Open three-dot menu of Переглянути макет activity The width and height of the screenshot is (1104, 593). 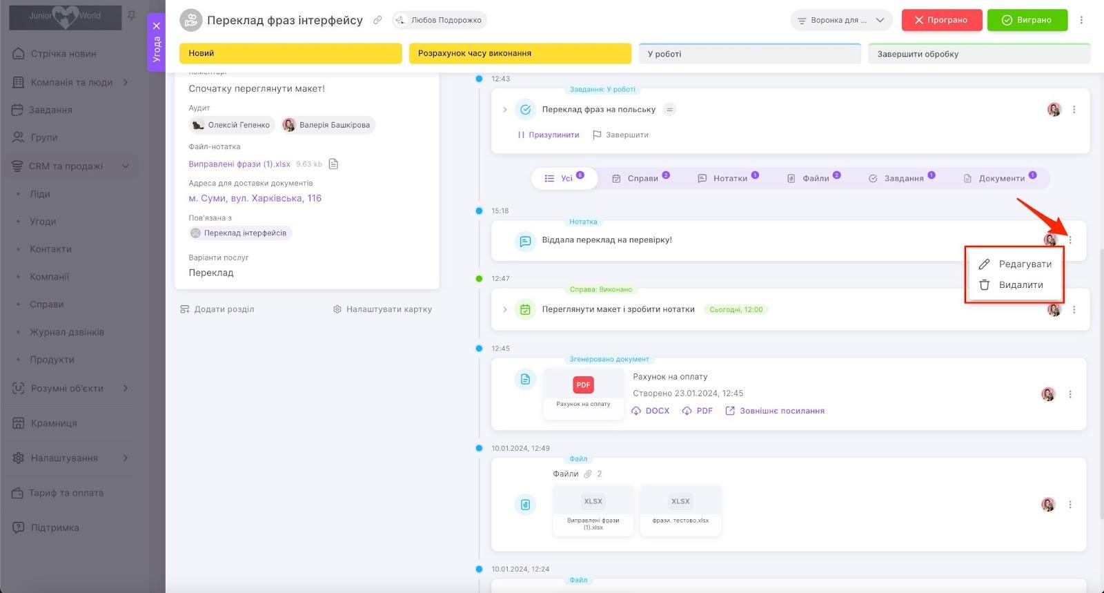point(1074,310)
